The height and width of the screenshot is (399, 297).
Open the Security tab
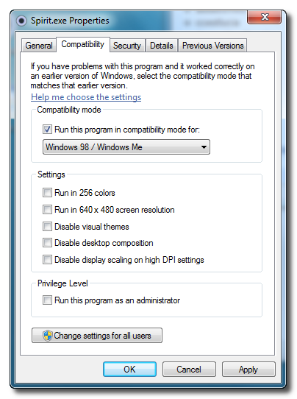click(127, 46)
